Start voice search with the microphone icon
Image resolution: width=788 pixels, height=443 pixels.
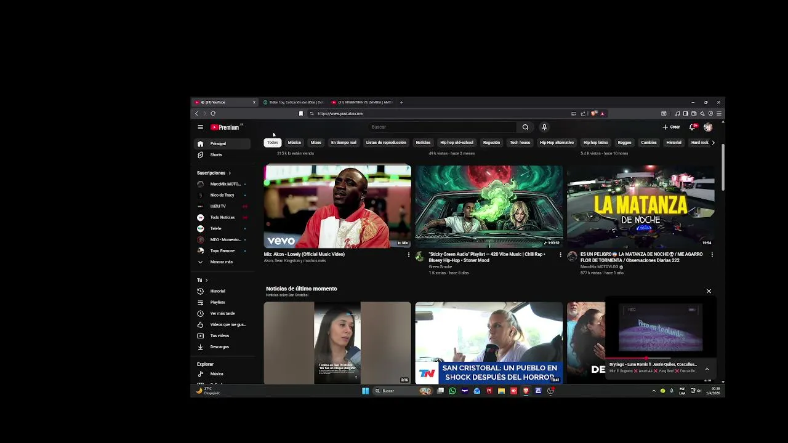click(544, 127)
